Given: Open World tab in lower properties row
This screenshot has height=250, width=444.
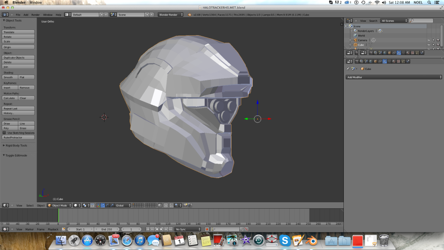Looking at the screenshot, I should 370,61.
